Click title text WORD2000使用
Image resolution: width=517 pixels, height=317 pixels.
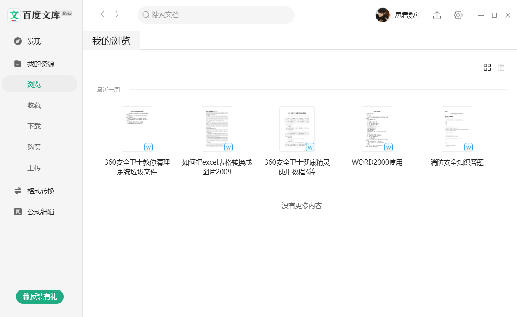(377, 162)
